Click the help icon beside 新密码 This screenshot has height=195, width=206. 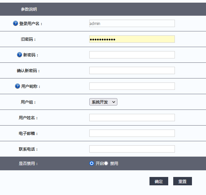click(19, 55)
